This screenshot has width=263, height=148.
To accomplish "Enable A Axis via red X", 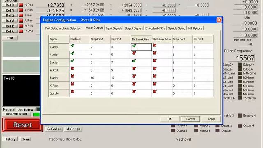I will (x=72, y=69).
